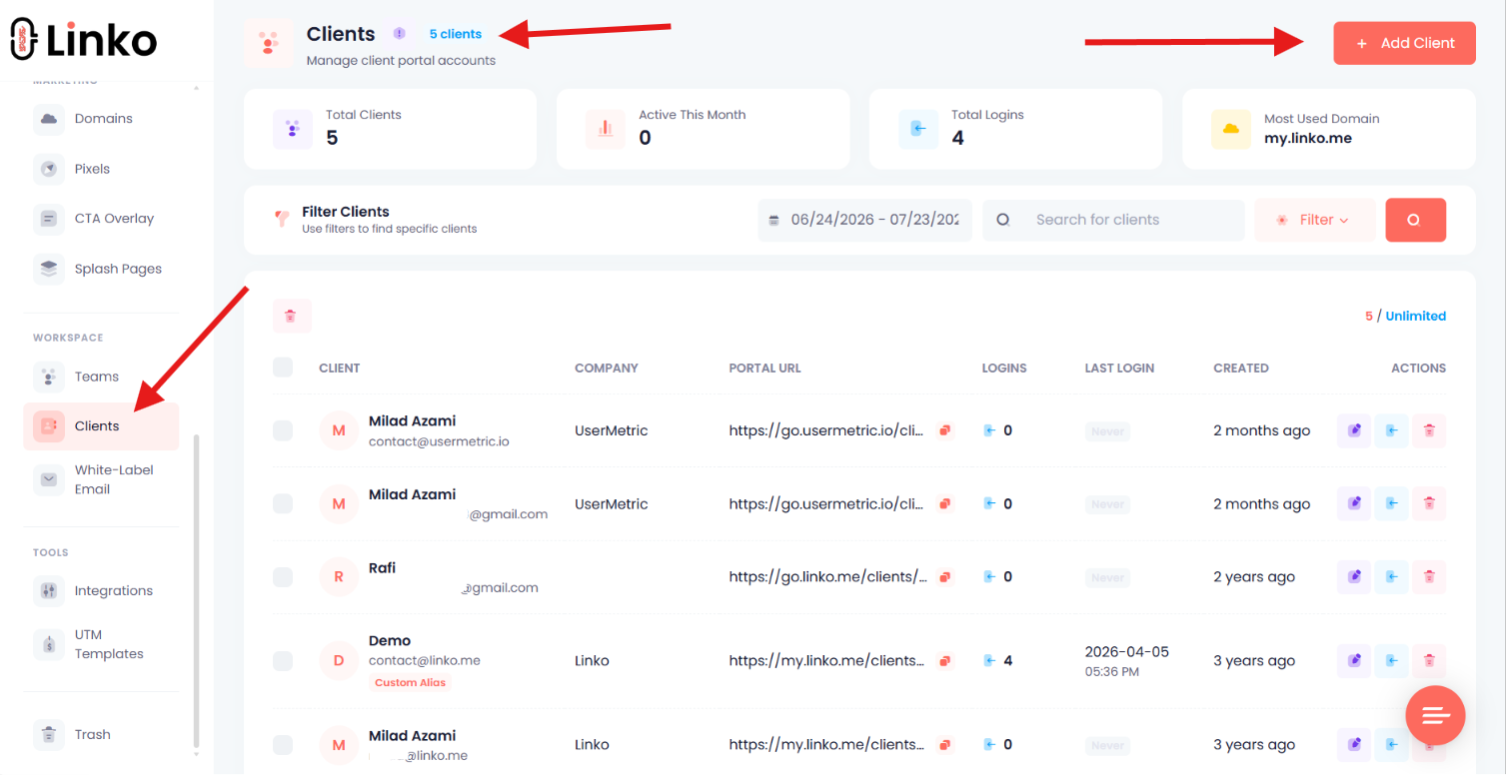Click the CREATED column header
1506x775 pixels.
point(1241,368)
